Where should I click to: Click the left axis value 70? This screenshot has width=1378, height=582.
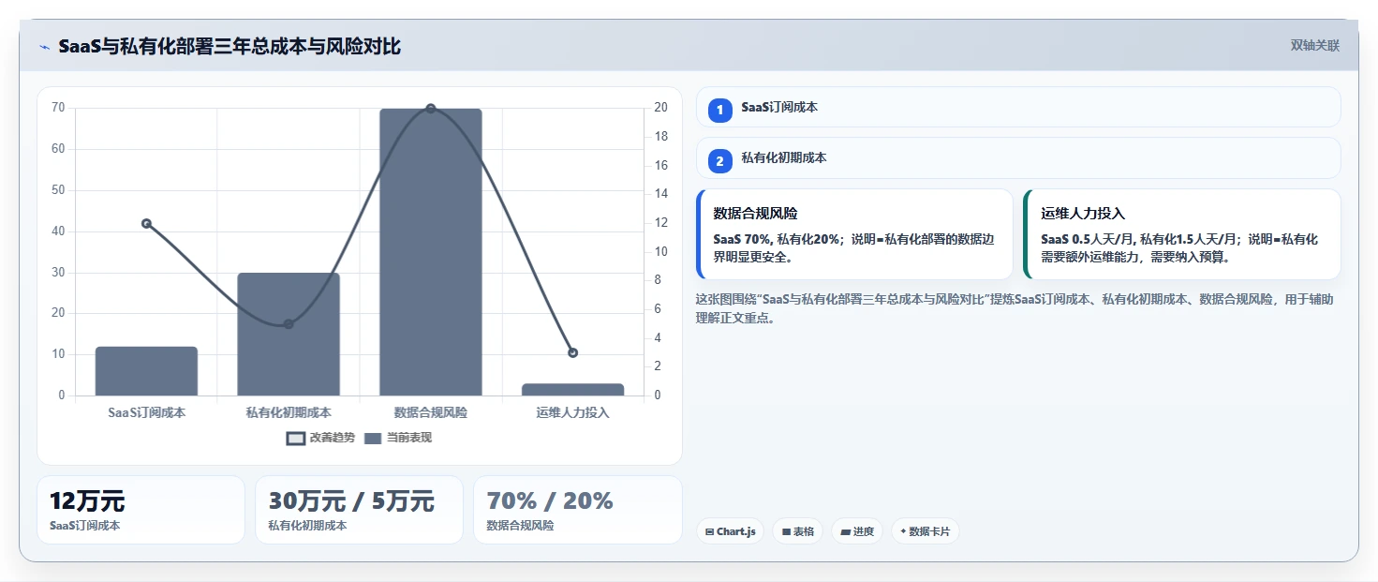click(x=58, y=108)
